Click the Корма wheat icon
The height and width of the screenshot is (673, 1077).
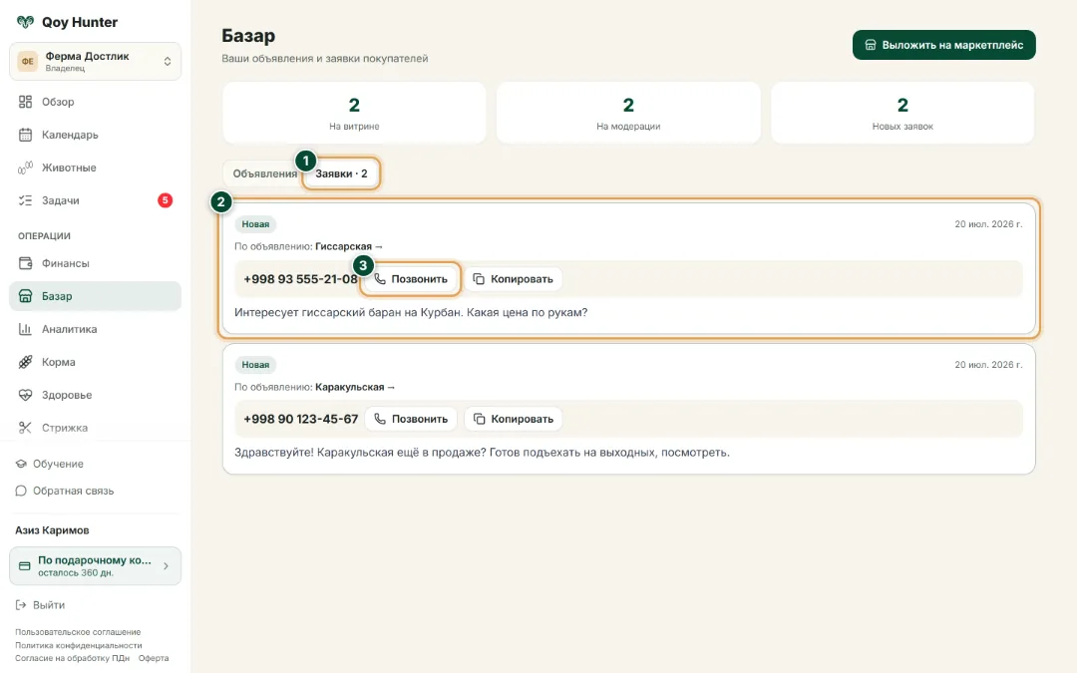[25, 362]
